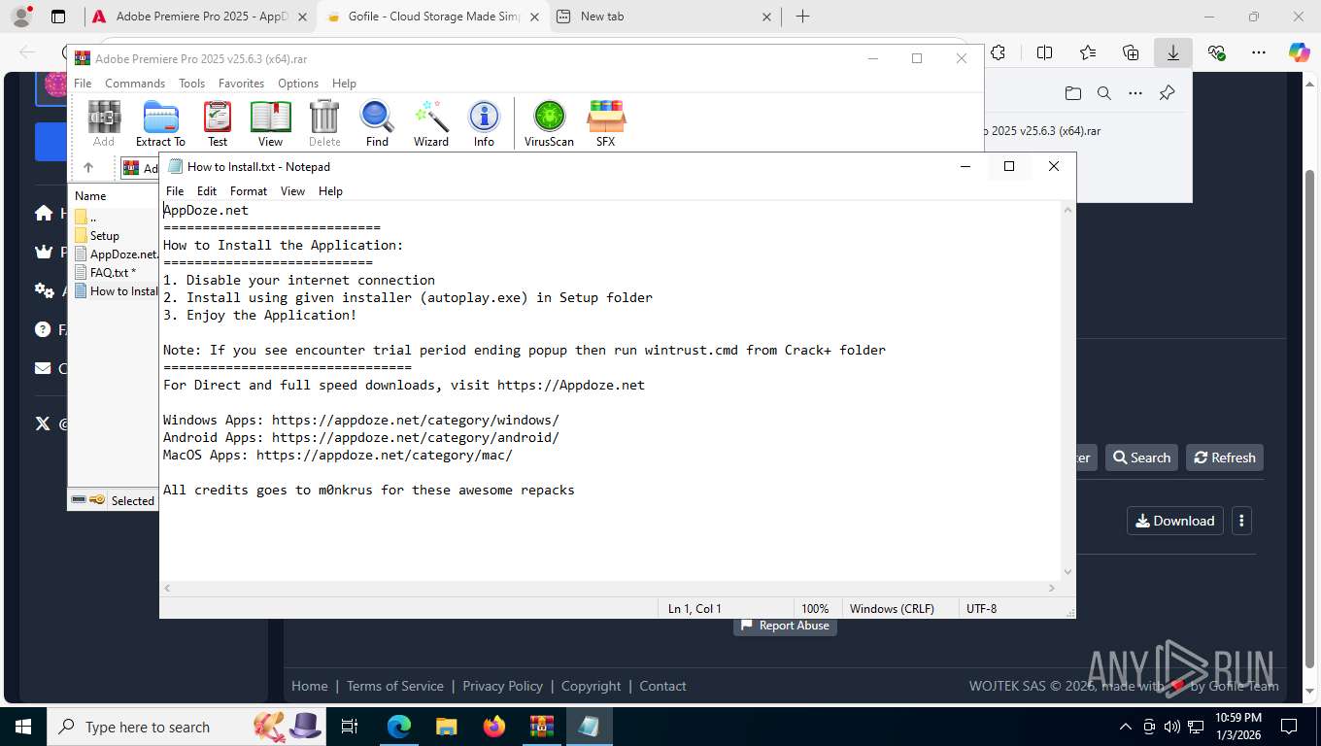
Task: Switch to the Gofile Cloud Storage tab
Action: tap(433, 17)
